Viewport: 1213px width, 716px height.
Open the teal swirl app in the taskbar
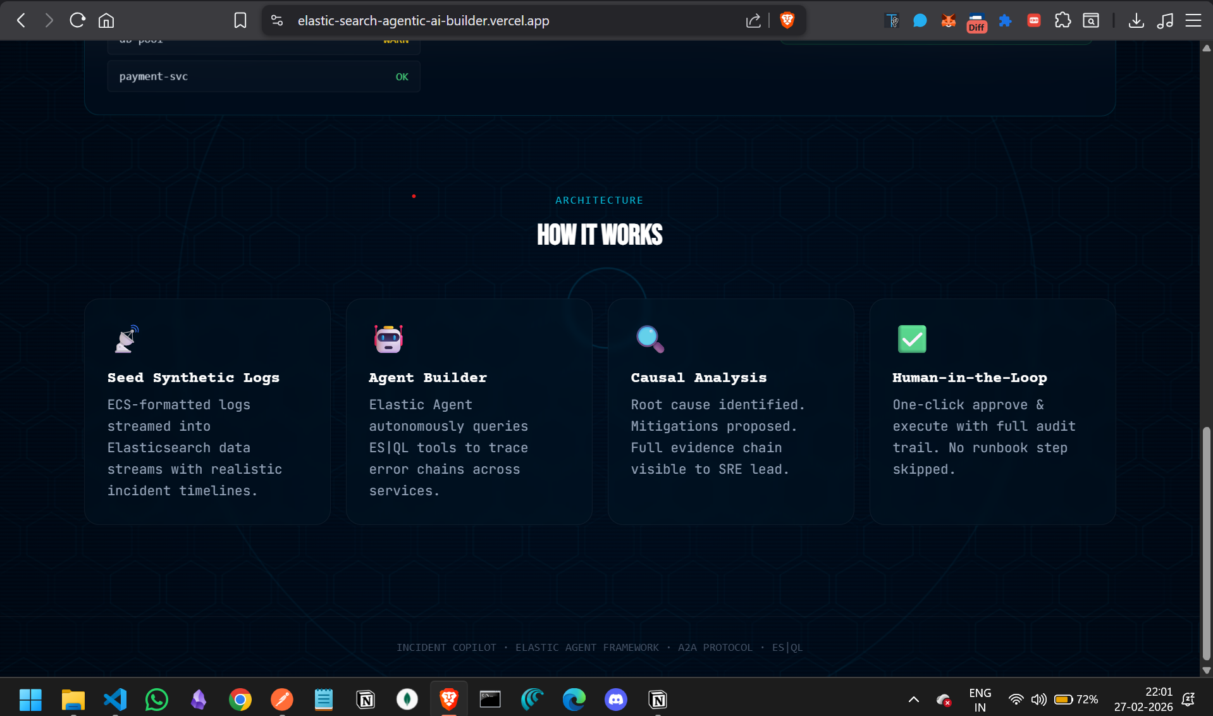533,700
